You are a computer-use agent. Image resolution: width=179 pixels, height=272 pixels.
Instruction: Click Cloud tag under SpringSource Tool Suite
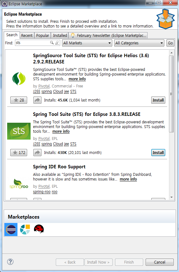click(58, 91)
